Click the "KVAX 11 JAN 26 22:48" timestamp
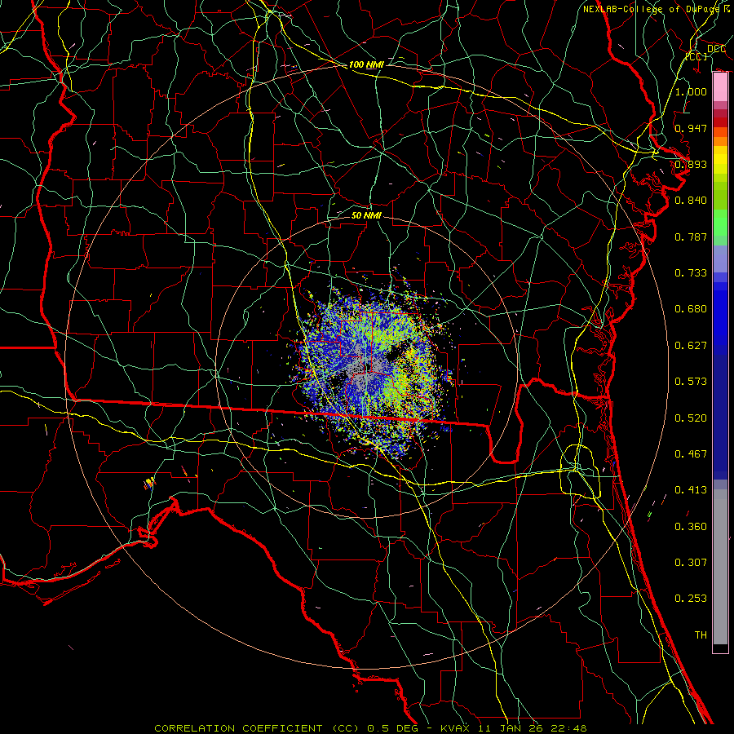This screenshot has height=734, width=734. (x=514, y=728)
